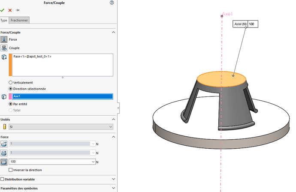Pin the Force/Couple panel with pushpin icon
The height and width of the screenshot is (192, 296).
click(x=17, y=10)
